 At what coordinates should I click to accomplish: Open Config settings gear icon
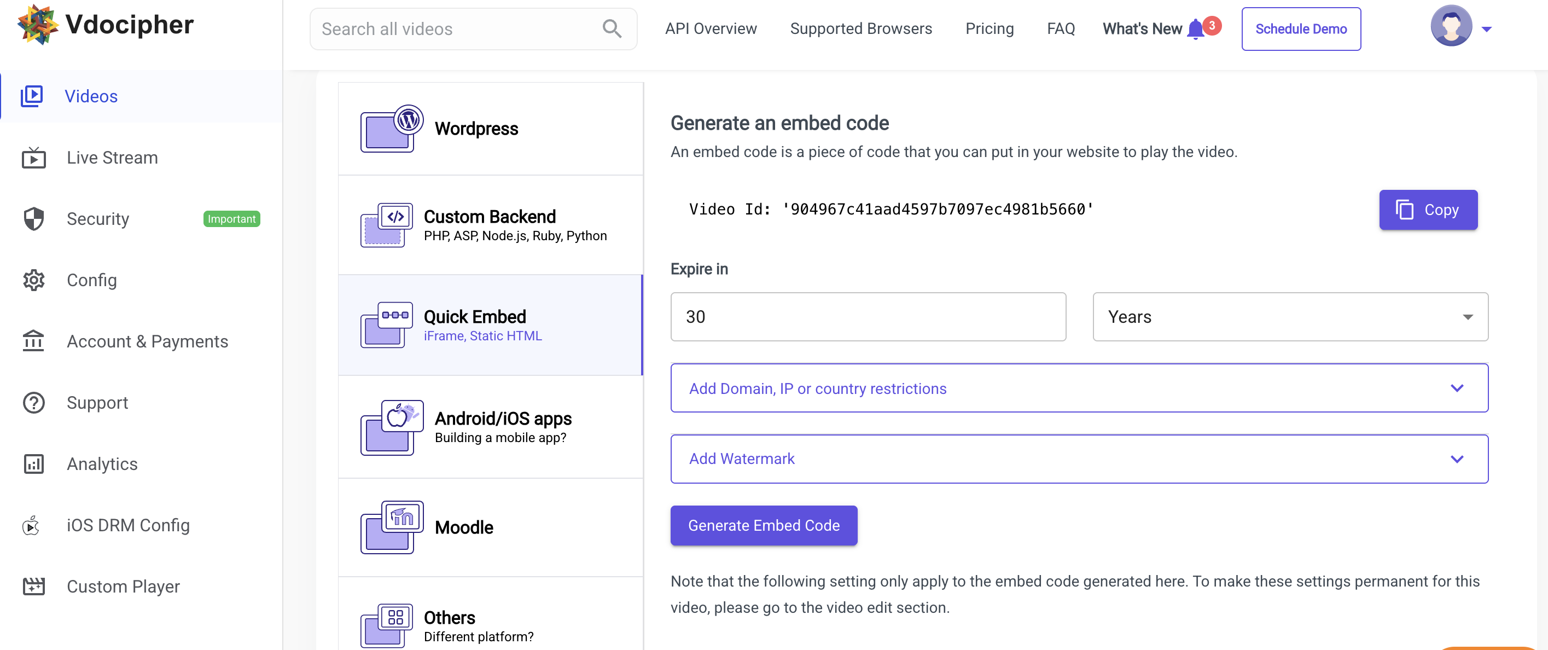[x=33, y=280]
